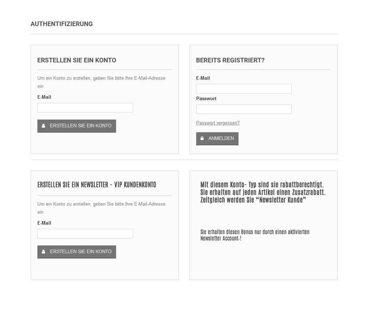386x317 pixels.
Task: Click the lock icon on Anmelden button
Action: click(x=202, y=139)
